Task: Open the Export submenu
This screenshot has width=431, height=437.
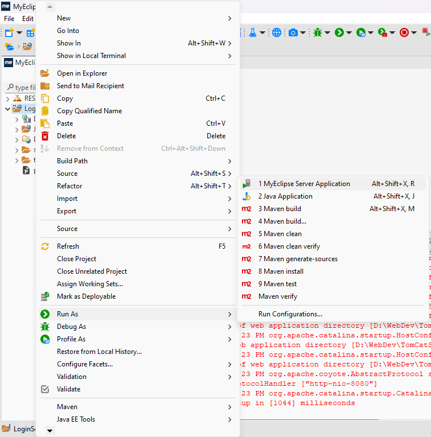Action: 67,211
